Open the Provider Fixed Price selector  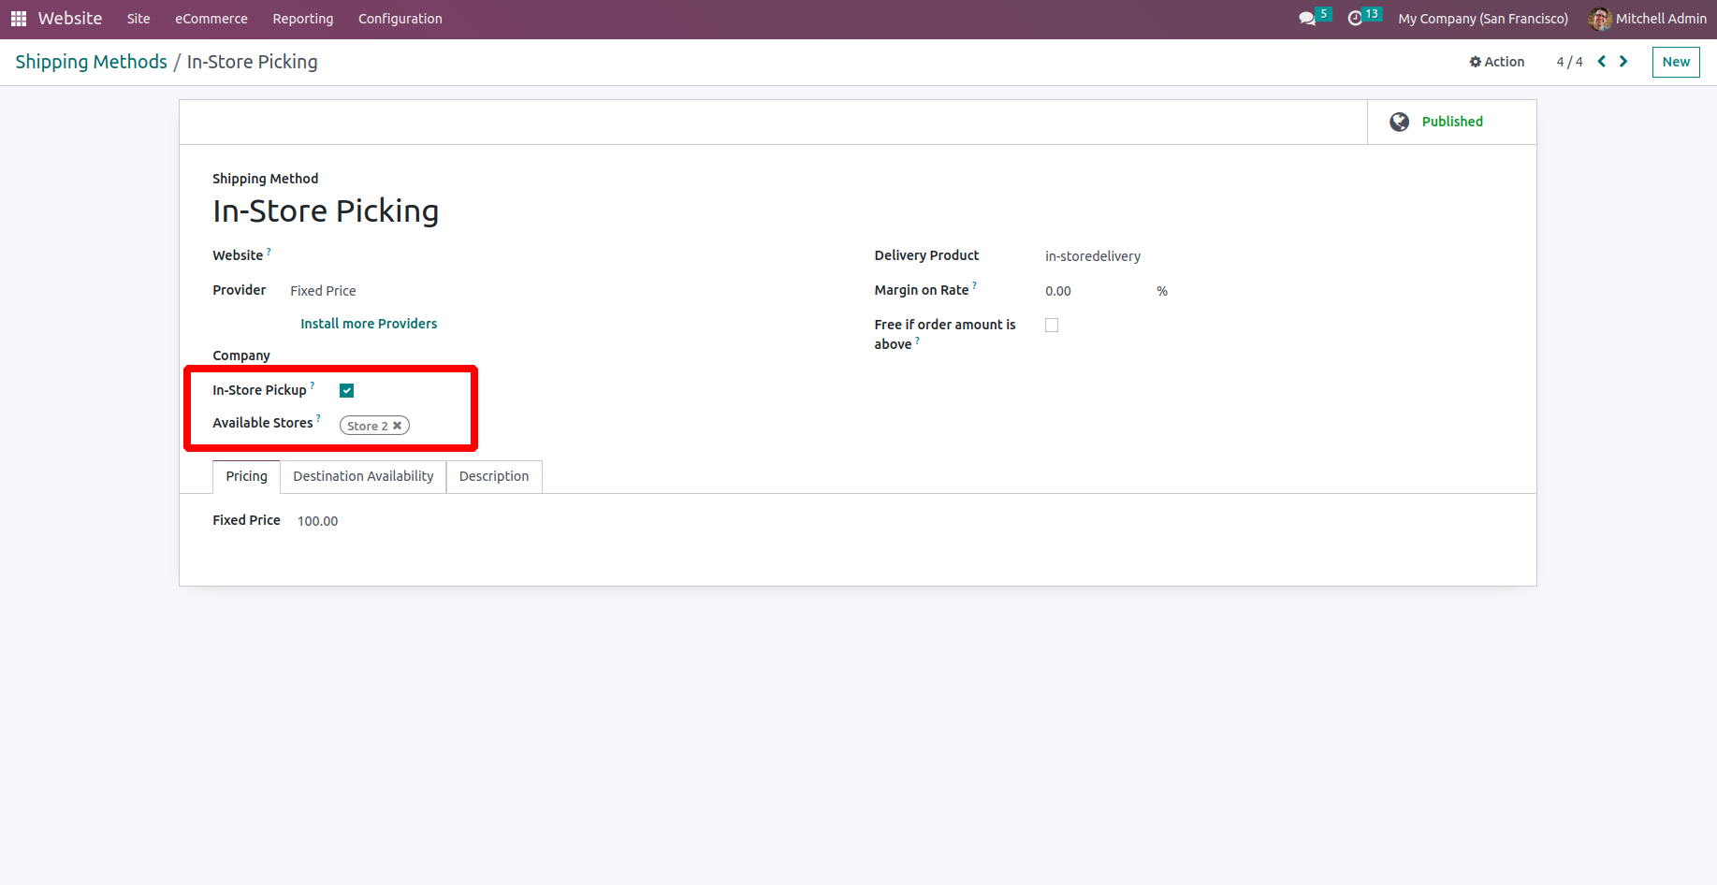point(323,291)
